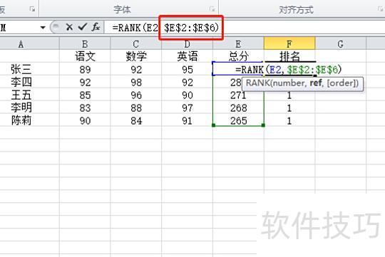The height and width of the screenshot is (257, 385).
Task: Select column G header
Action: (340, 44)
